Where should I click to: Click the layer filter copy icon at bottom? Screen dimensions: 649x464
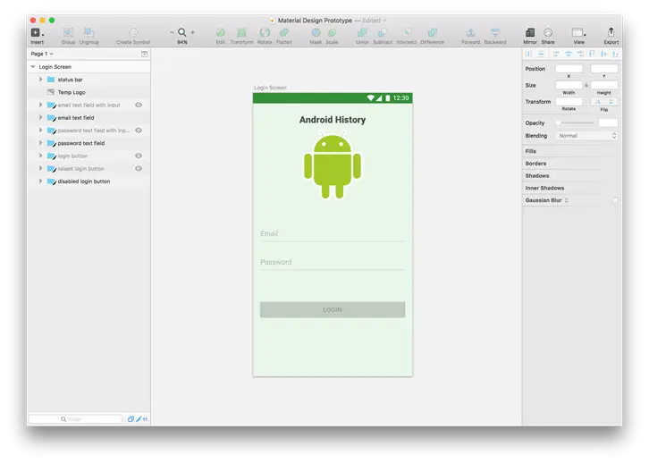pos(131,419)
